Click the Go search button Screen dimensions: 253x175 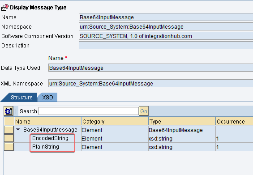pyautogui.click(x=144, y=111)
